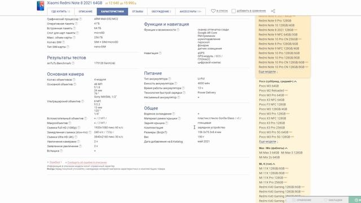Viewport: 361px width, 203px height.
Task: Expand Еще модели under Redmi Note list
Action: click(267, 72)
